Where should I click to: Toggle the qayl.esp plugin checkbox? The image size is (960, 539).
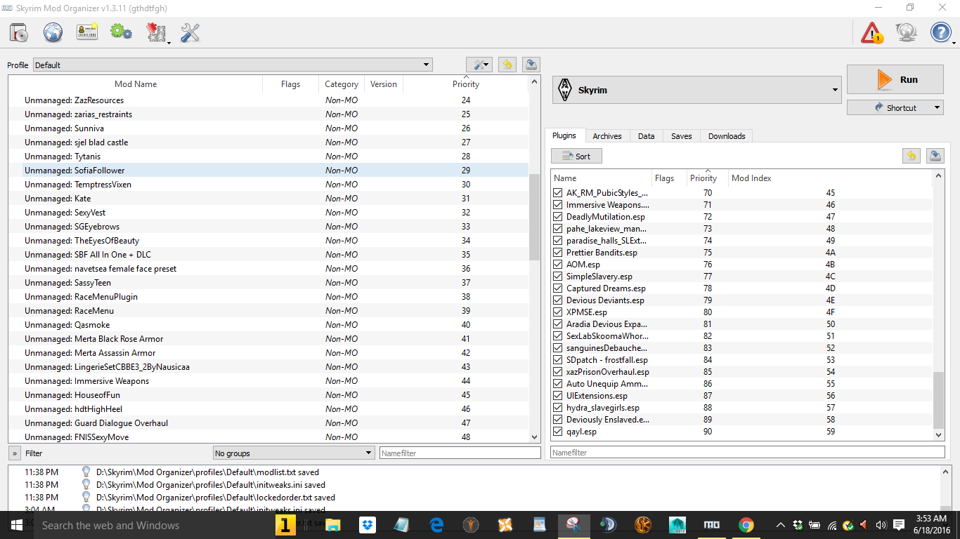(558, 432)
